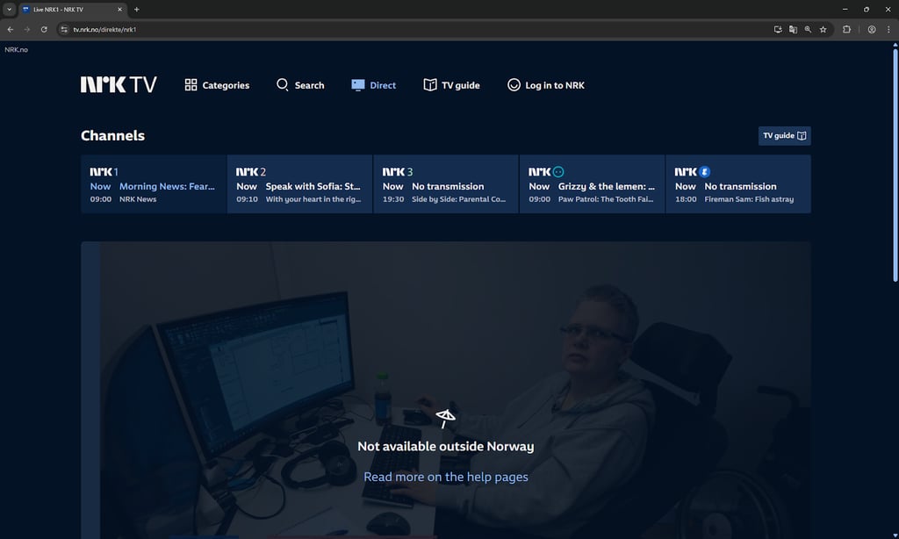This screenshot has height=539, width=899.
Task: Open the browser profile menu
Action: click(x=872, y=29)
